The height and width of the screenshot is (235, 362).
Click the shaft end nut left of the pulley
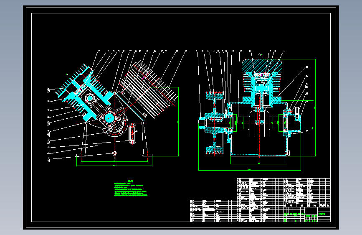[x=202, y=123]
